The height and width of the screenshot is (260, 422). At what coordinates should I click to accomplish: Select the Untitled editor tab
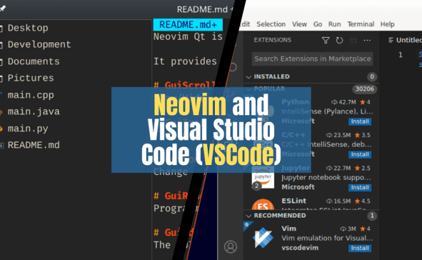pyautogui.click(x=405, y=40)
